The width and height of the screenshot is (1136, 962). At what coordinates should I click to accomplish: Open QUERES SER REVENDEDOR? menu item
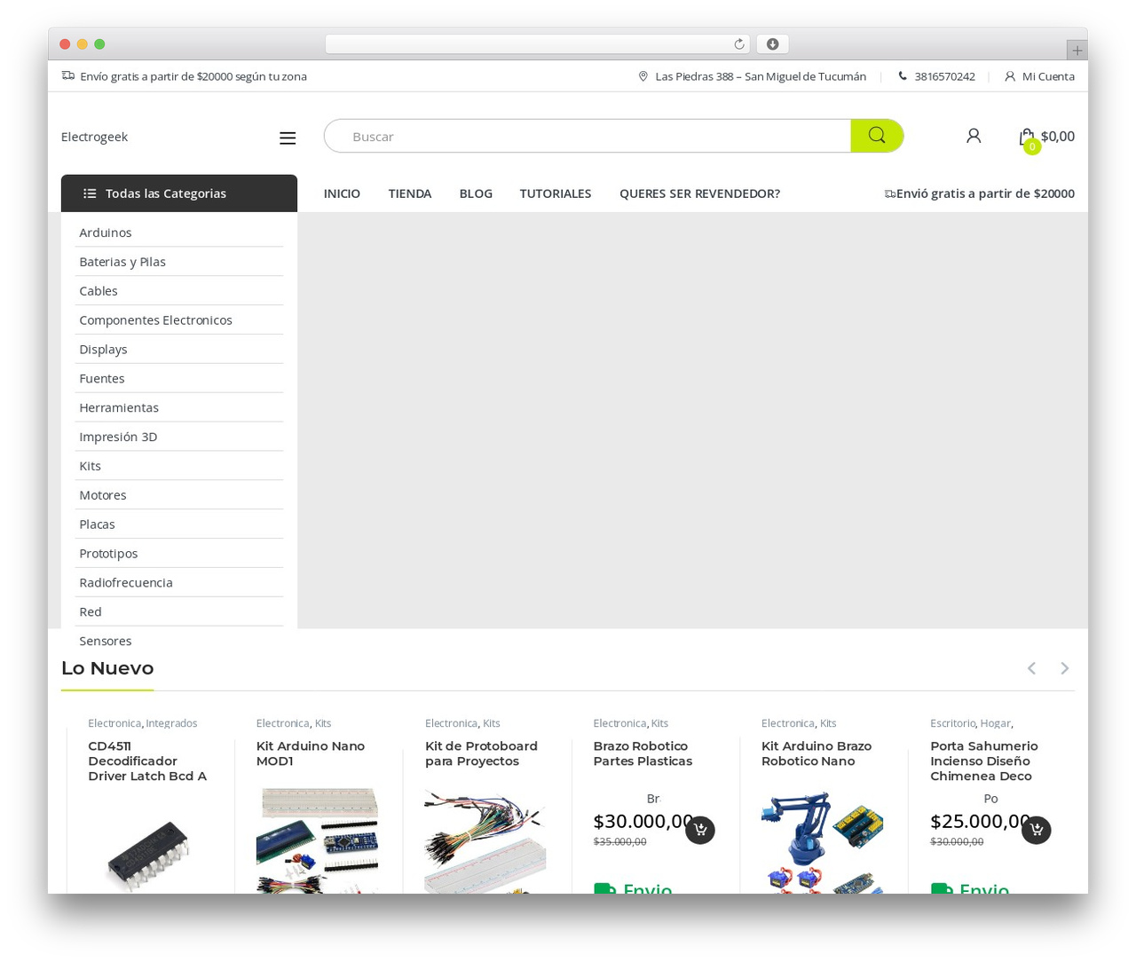(699, 193)
